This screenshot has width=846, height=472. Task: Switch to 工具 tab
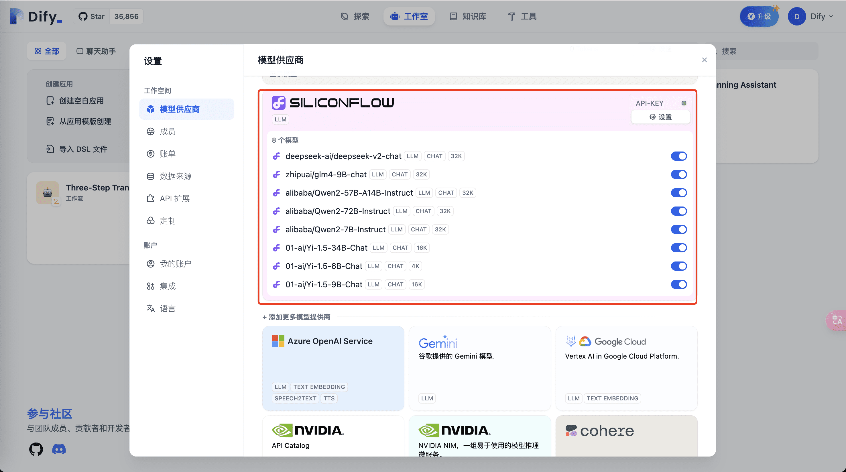[x=522, y=16]
